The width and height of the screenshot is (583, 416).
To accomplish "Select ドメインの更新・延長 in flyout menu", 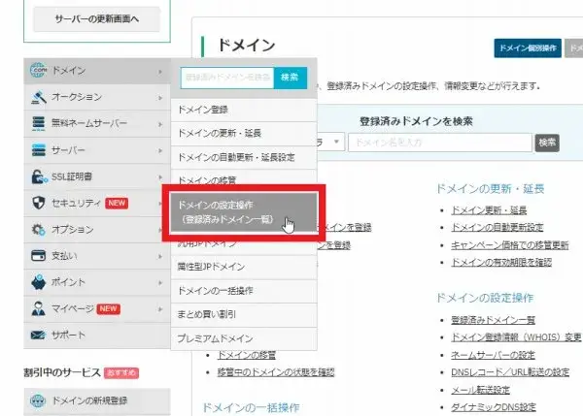I will [244, 133].
